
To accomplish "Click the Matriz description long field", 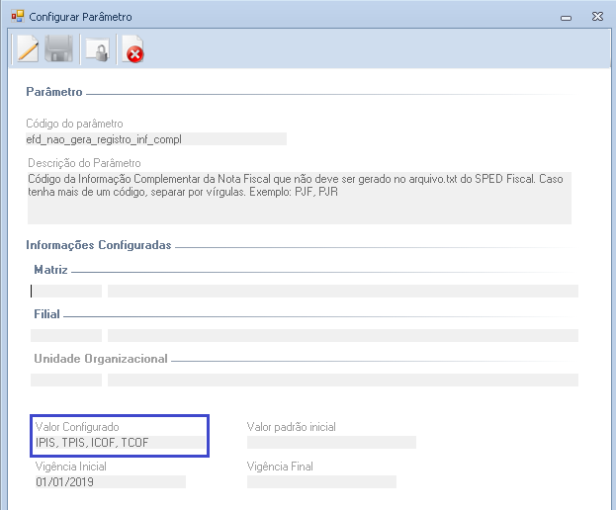I will pyautogui.click(x=343, y=291).
